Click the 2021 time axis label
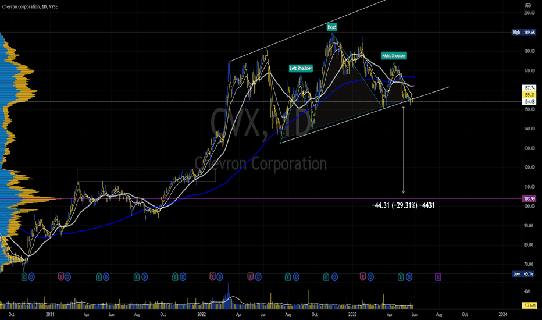This screenshot has width=542, height=320. 50,314
